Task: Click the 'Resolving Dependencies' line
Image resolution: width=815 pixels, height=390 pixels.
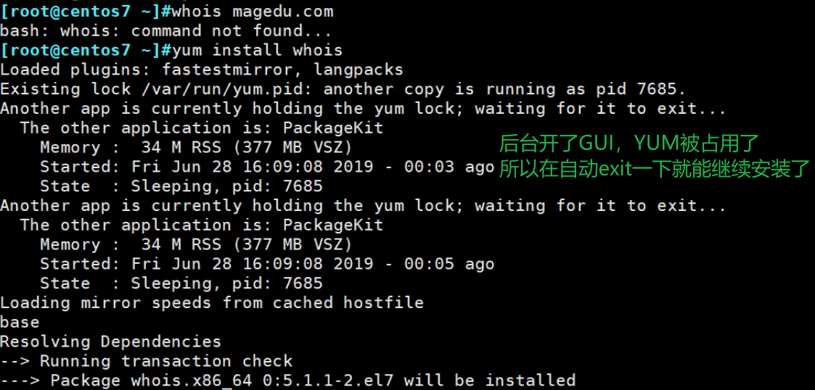Action: click(110, 341)
